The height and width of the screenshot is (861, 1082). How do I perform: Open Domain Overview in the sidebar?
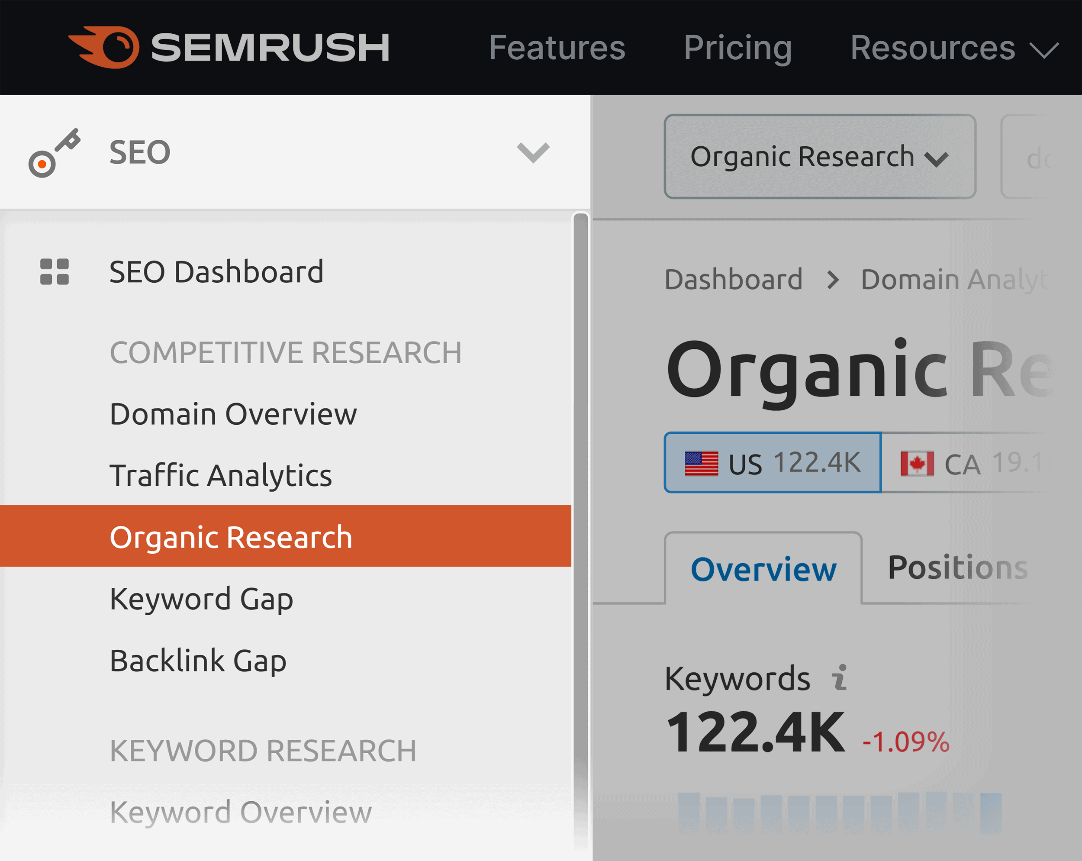(233, 414)
